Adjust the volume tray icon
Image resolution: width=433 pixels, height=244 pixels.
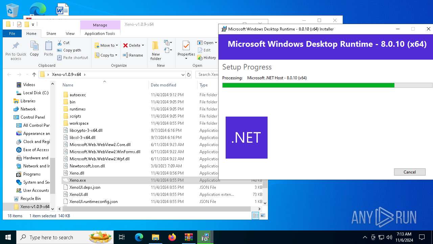click(389, 237)
